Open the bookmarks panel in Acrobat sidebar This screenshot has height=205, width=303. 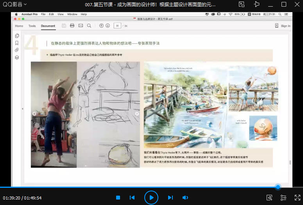(x=17, y=43)
